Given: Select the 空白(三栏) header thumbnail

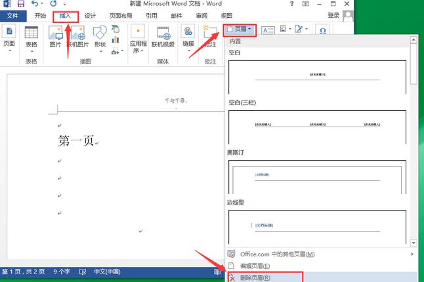Looking at the screenshot, I should [x=317, y=127].
